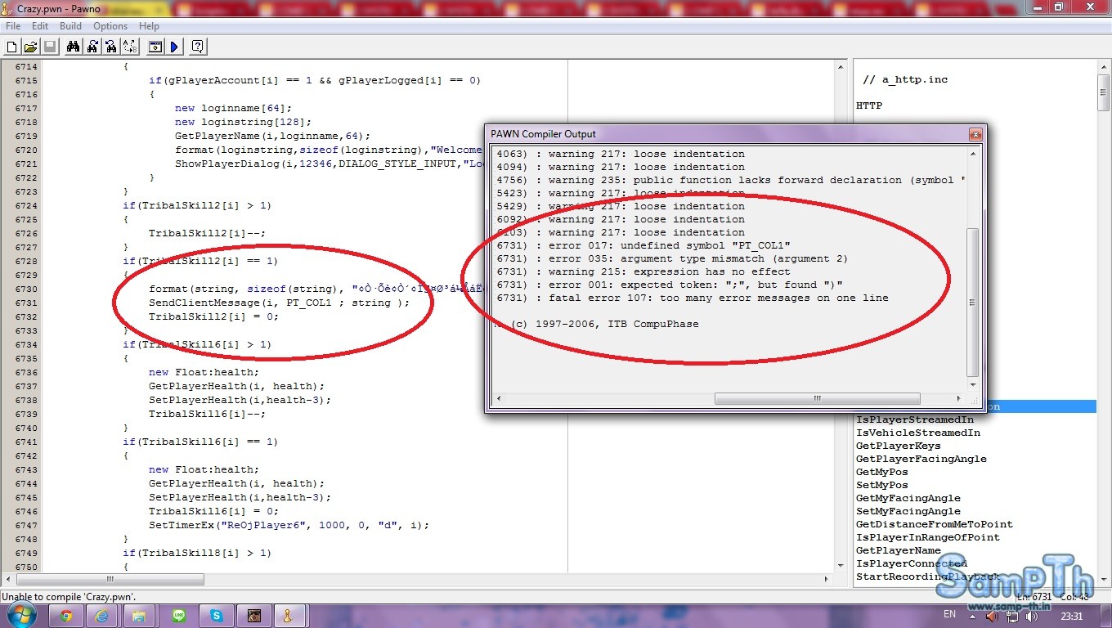
Task: Click the fatal error 107 line
Action: [692, 298]
